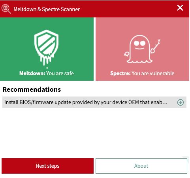The height and width of the screenshot is (178, 190).
Task: Close the Meltdown & Spectre Scanner window
Action: pos(180,8)
